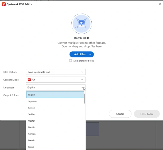Click the Batch OCR scan illustration icon
The height and width of the screenshot is (150, 163).
[81, 24]
